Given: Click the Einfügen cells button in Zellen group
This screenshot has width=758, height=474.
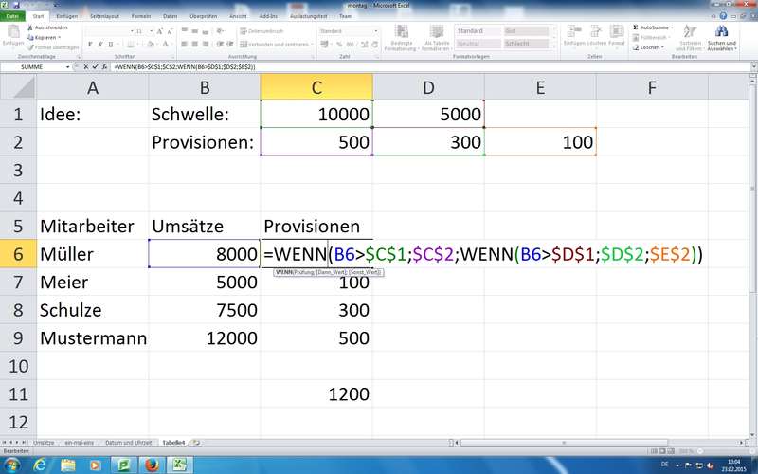Looking at the screenshot, I should point(574,36).
